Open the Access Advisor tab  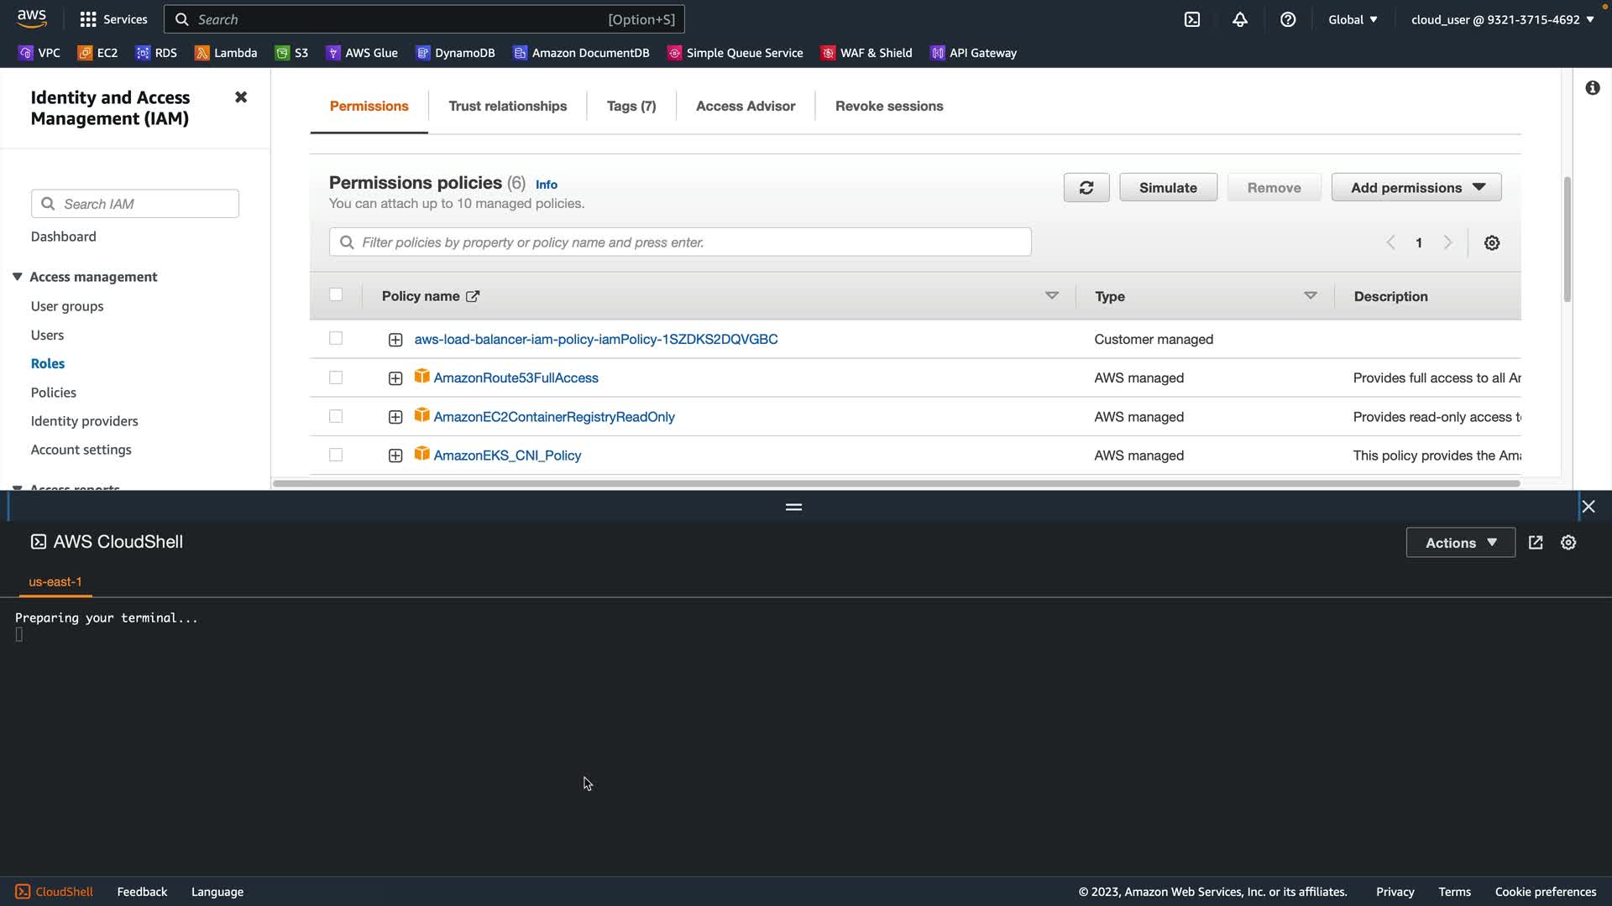[745, 106]
